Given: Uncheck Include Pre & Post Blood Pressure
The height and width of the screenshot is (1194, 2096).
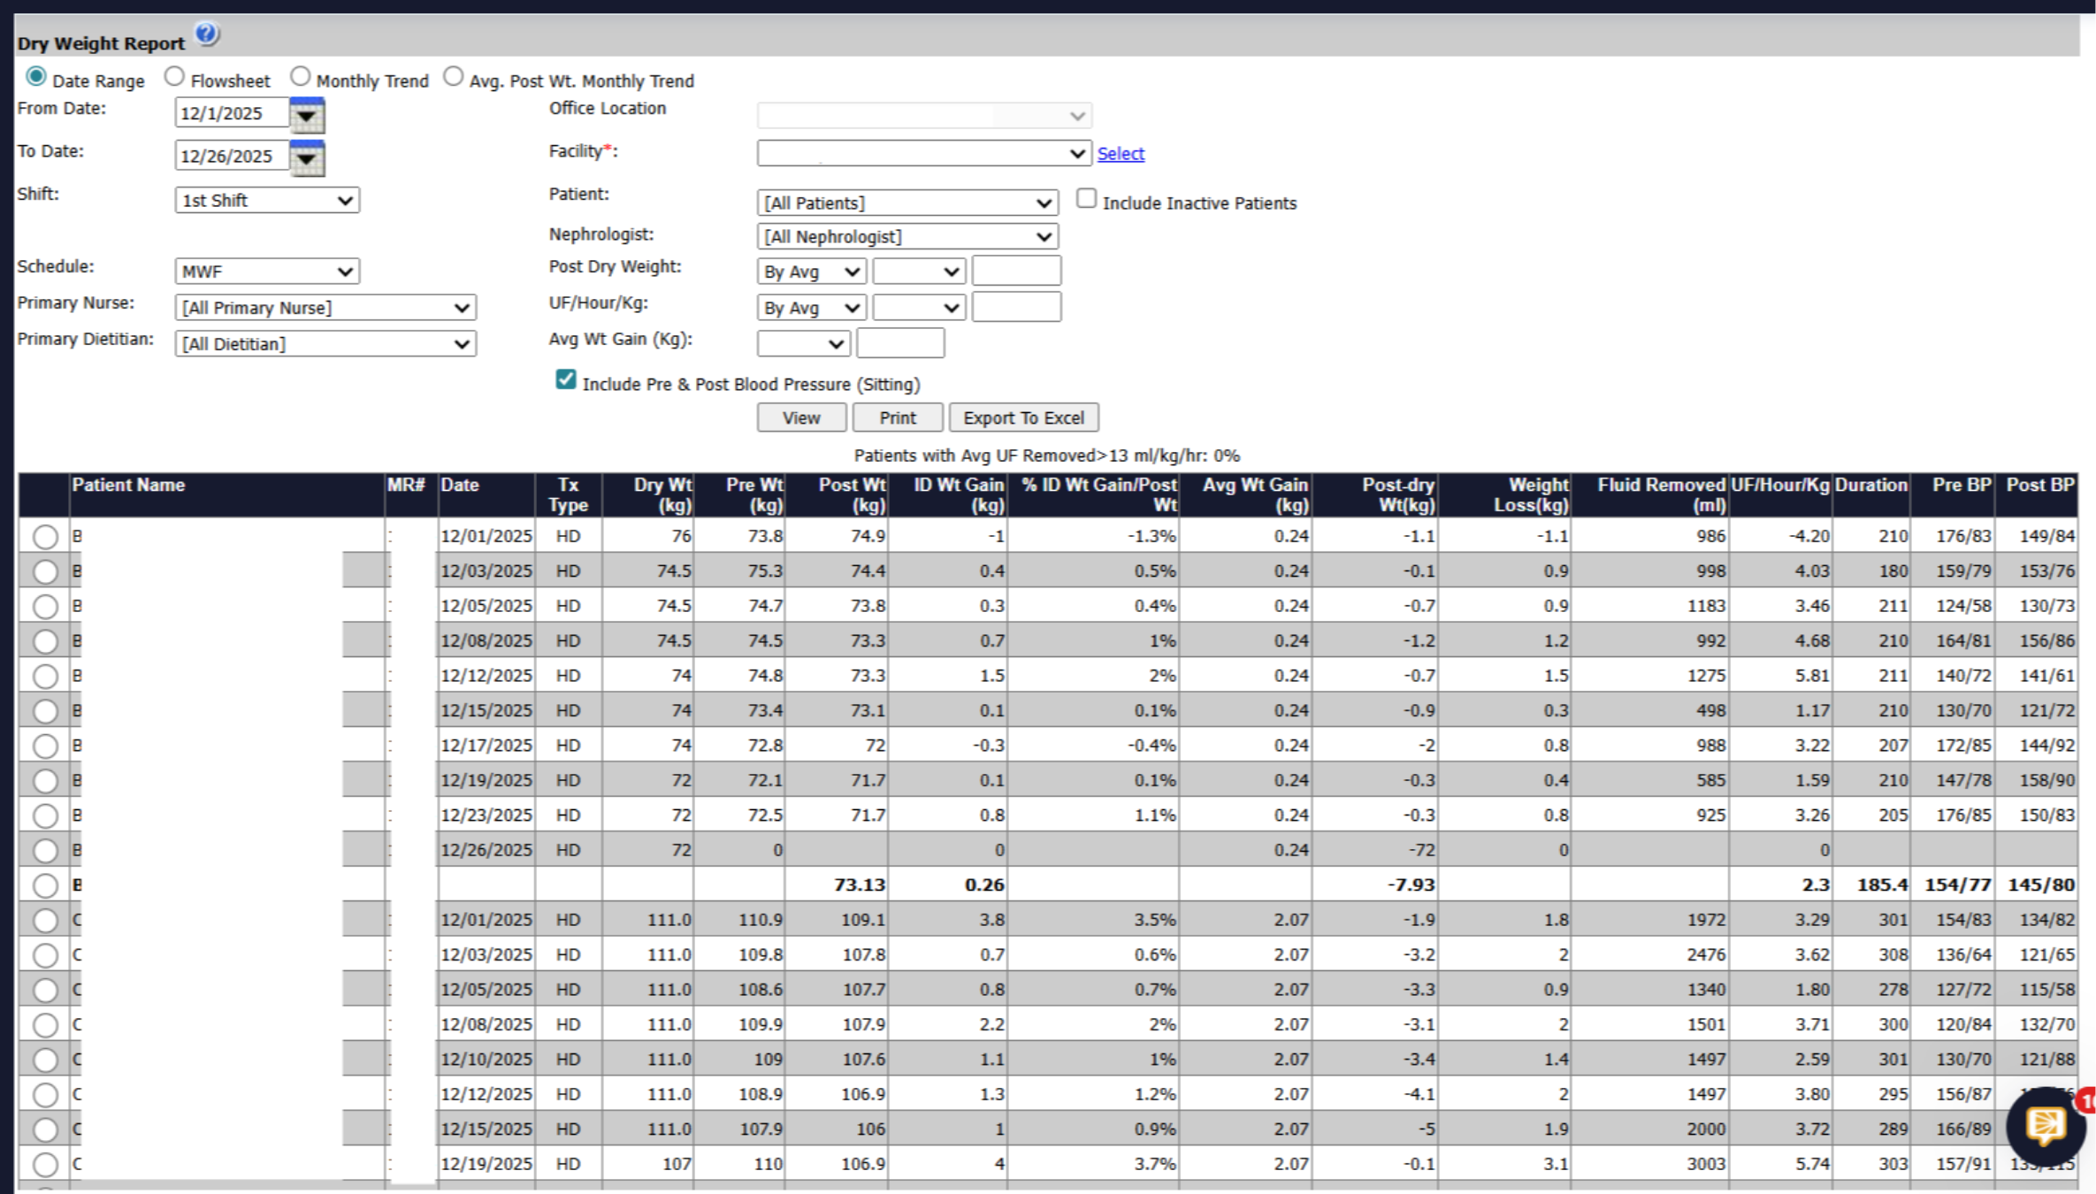Looking at the screenshot, I should pos(566,380).
